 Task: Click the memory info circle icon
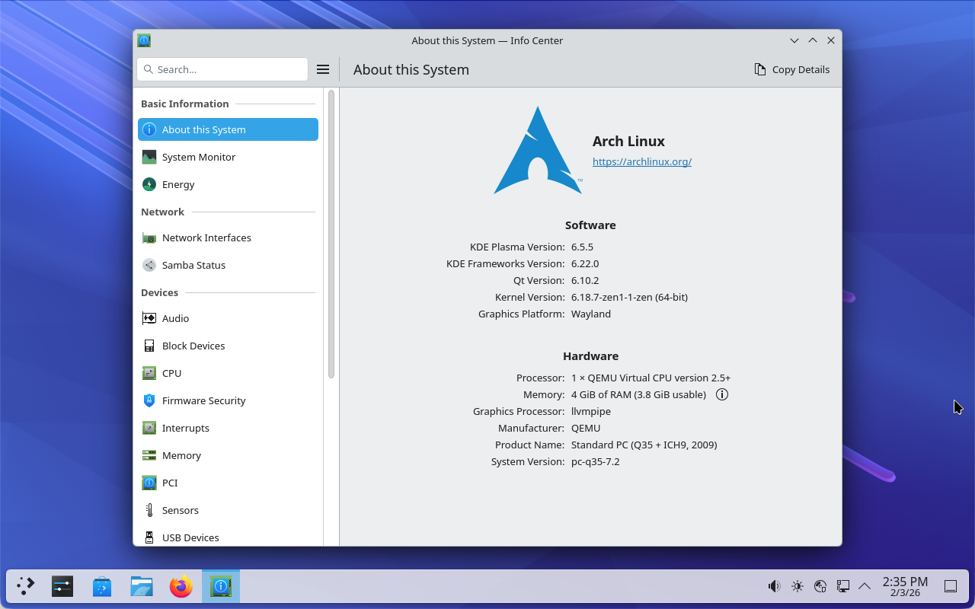coord(722,394)
